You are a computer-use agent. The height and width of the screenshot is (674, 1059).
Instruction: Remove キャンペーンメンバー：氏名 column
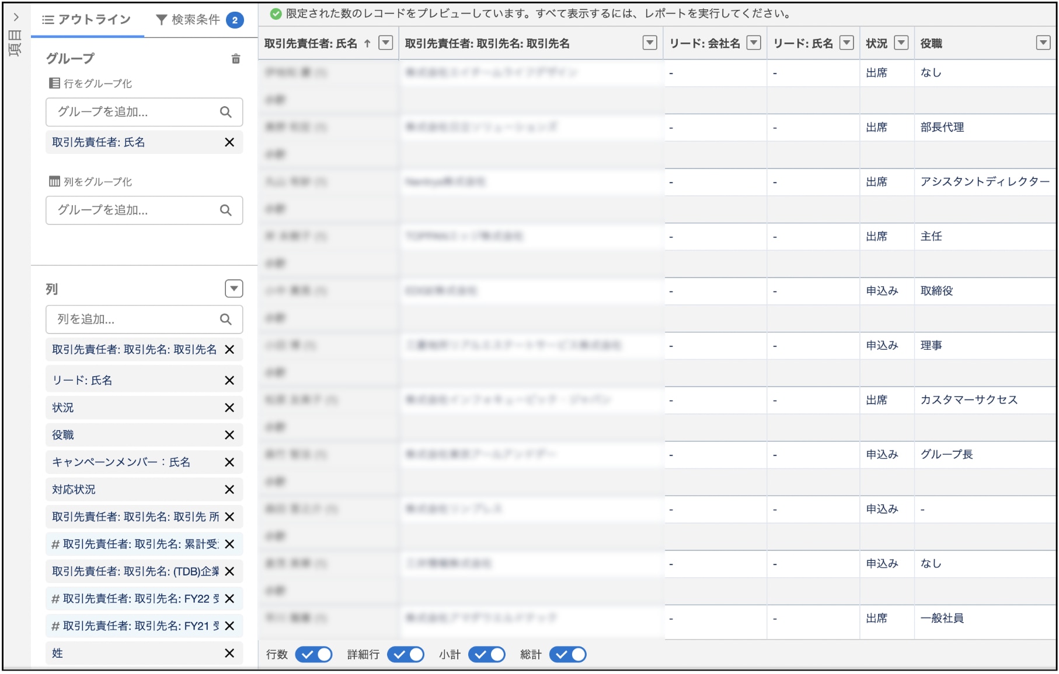229,462
